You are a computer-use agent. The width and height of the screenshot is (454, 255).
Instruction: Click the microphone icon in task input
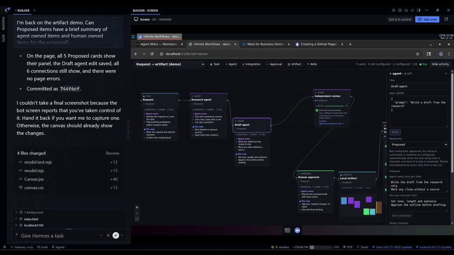(x=108, y=235)
